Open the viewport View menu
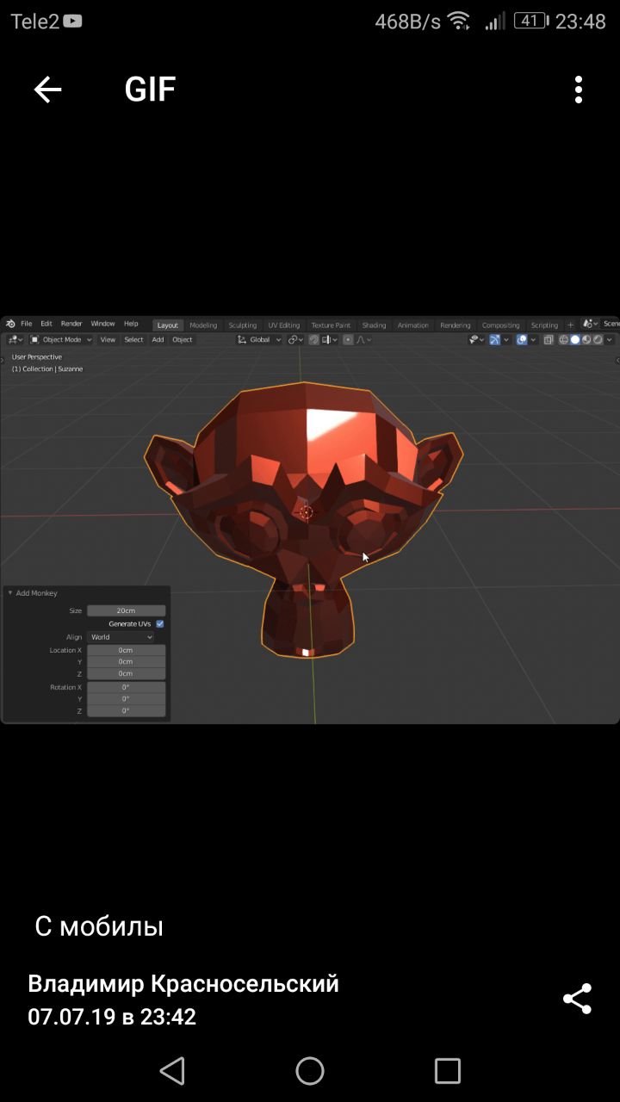Viewport: 620px width, 1102px height. [108, 340]
